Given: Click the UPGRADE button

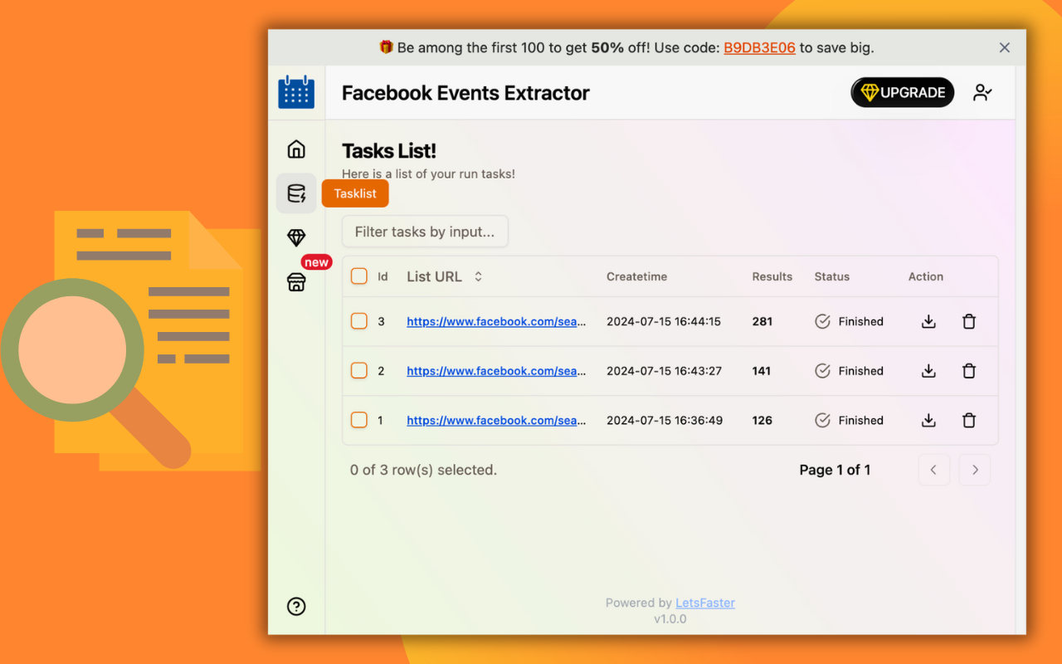Looking at the screenshot, I should click(903, 93).
